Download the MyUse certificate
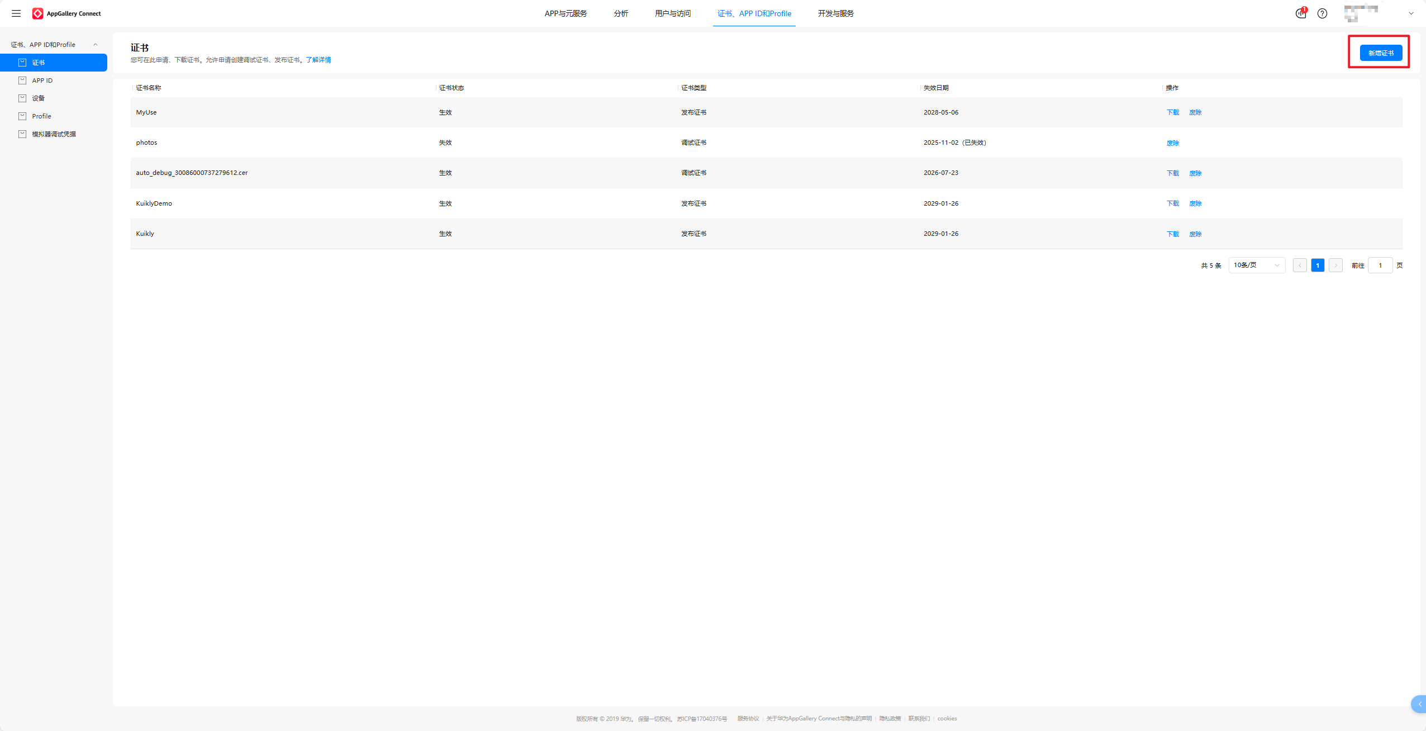This screenshot has width=1426, height=731. tap(1172, 112)
